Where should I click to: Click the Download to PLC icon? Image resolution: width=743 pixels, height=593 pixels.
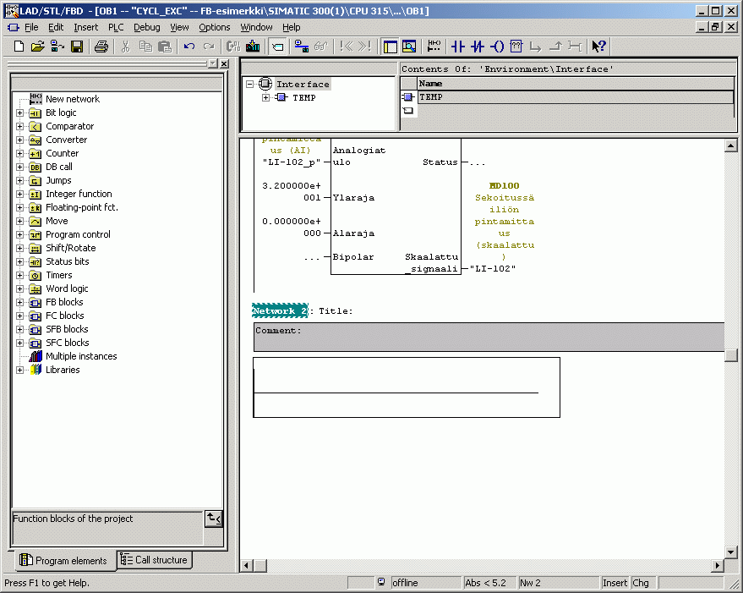click(253, 47)
